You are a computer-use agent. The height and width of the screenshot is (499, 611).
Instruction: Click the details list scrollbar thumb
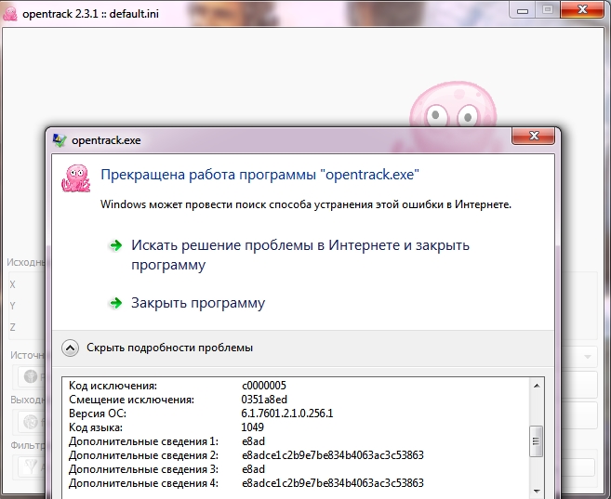click(x=537, y=441)
